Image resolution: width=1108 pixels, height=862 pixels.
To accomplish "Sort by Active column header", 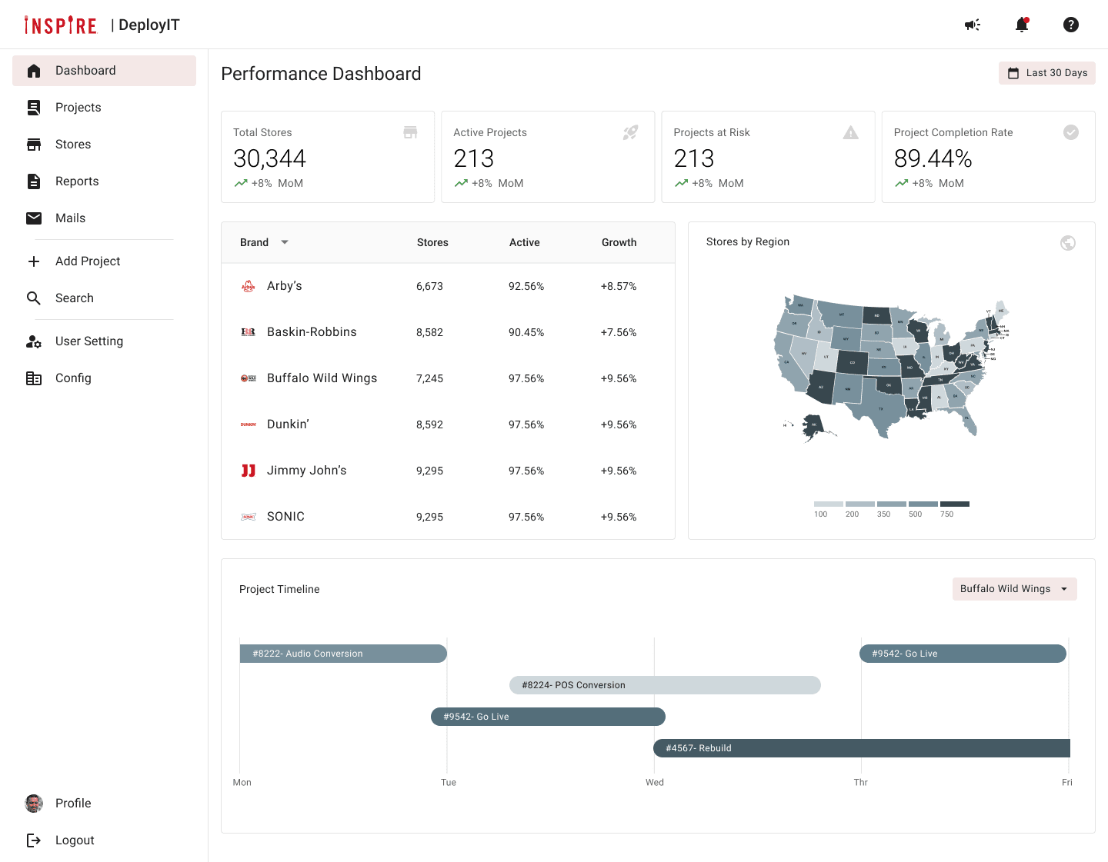I will coord(525,242).
